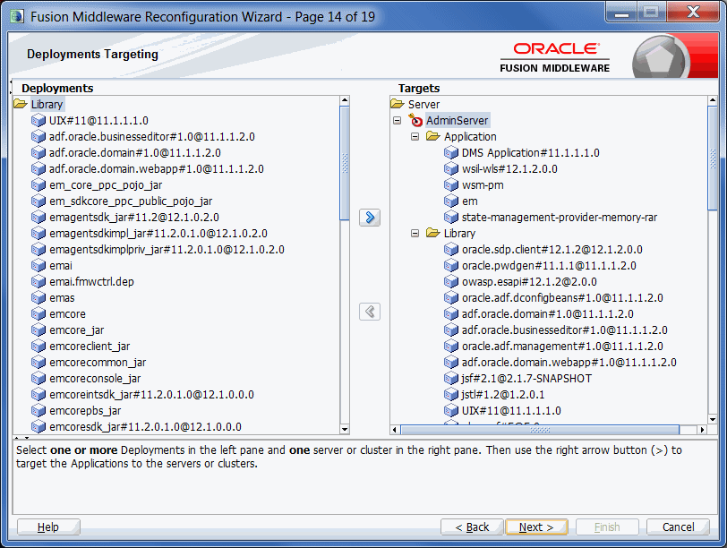Select emcoreintsdk_jar#11.2.0.1.0@12.1.0.0.0

(x=151, y=395)
